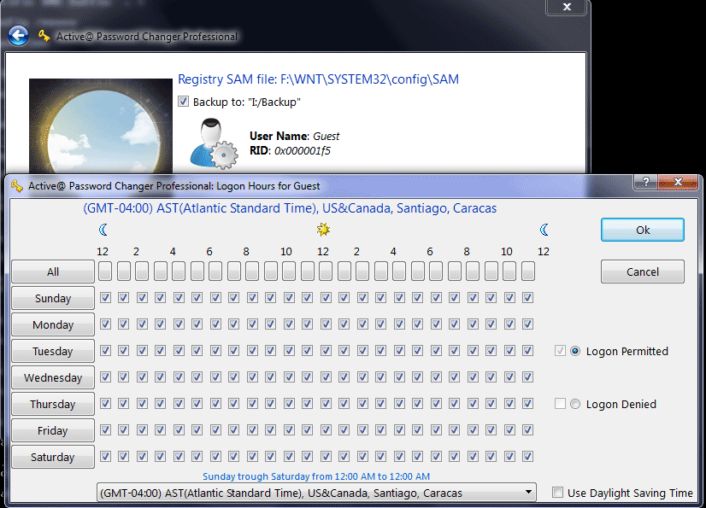Select the whole Friday row
Screen dimensions: 706x508
click(53, 430)
